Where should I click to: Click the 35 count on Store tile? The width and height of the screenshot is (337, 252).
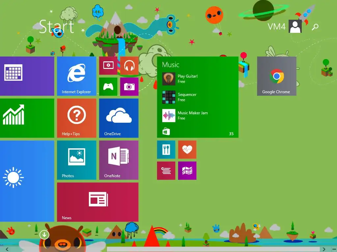click(231, 134)
